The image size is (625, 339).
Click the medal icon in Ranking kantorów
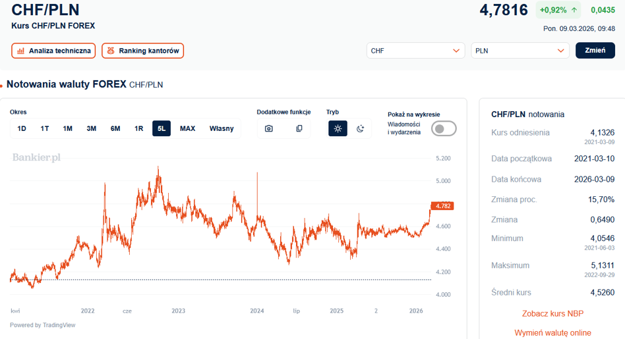click(x=111, y=51)
